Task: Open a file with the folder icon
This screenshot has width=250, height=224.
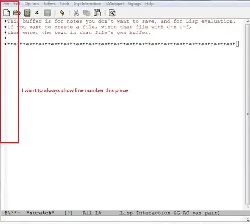Action: click(x=17, y=13)
